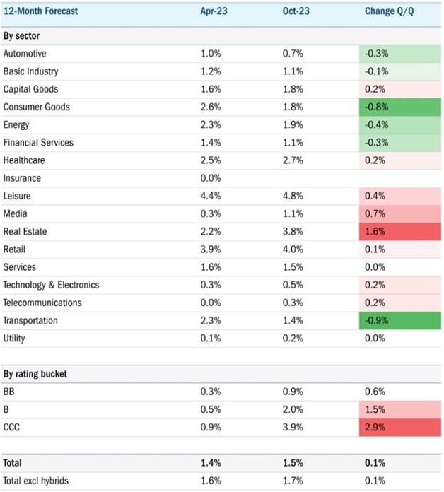Click the dark green -0.8% Consumer Goods cell
This screenshot has height=492, width=444.
tap(400, 107)
